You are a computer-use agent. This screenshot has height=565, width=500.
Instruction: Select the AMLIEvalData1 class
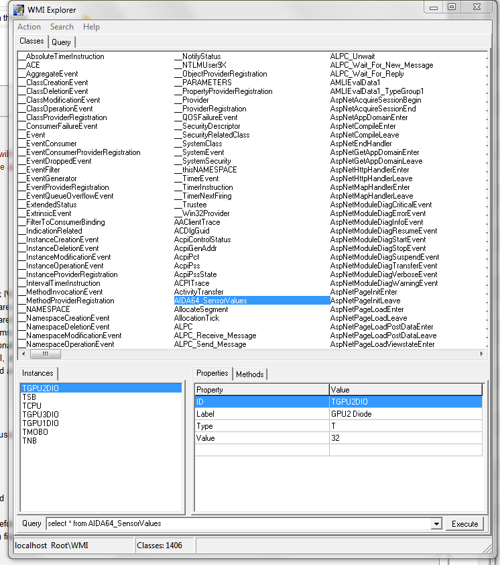(x=355, y=82)
